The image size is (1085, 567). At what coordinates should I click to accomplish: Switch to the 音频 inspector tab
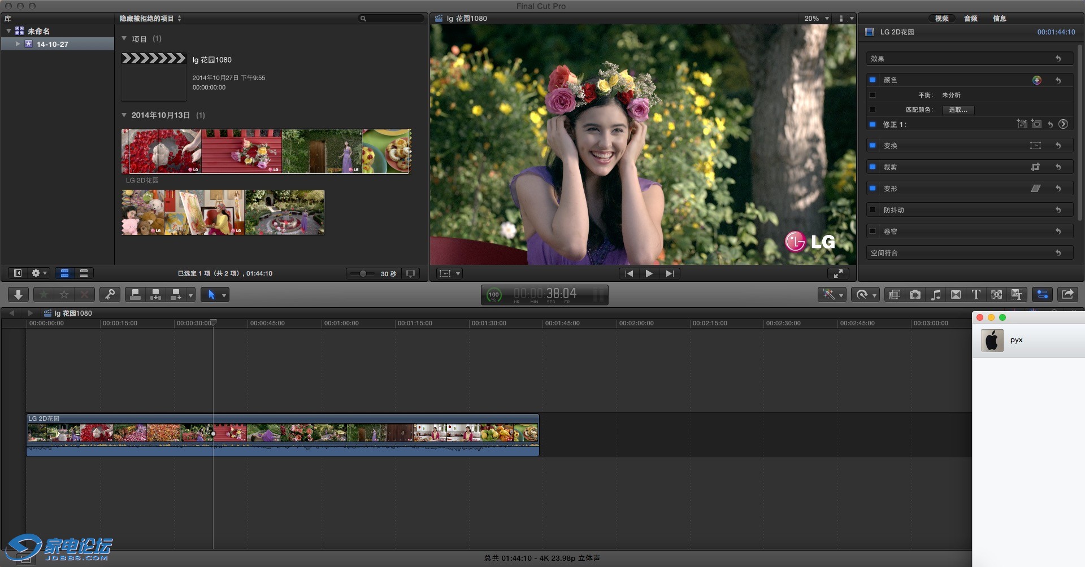coord(971,19)
